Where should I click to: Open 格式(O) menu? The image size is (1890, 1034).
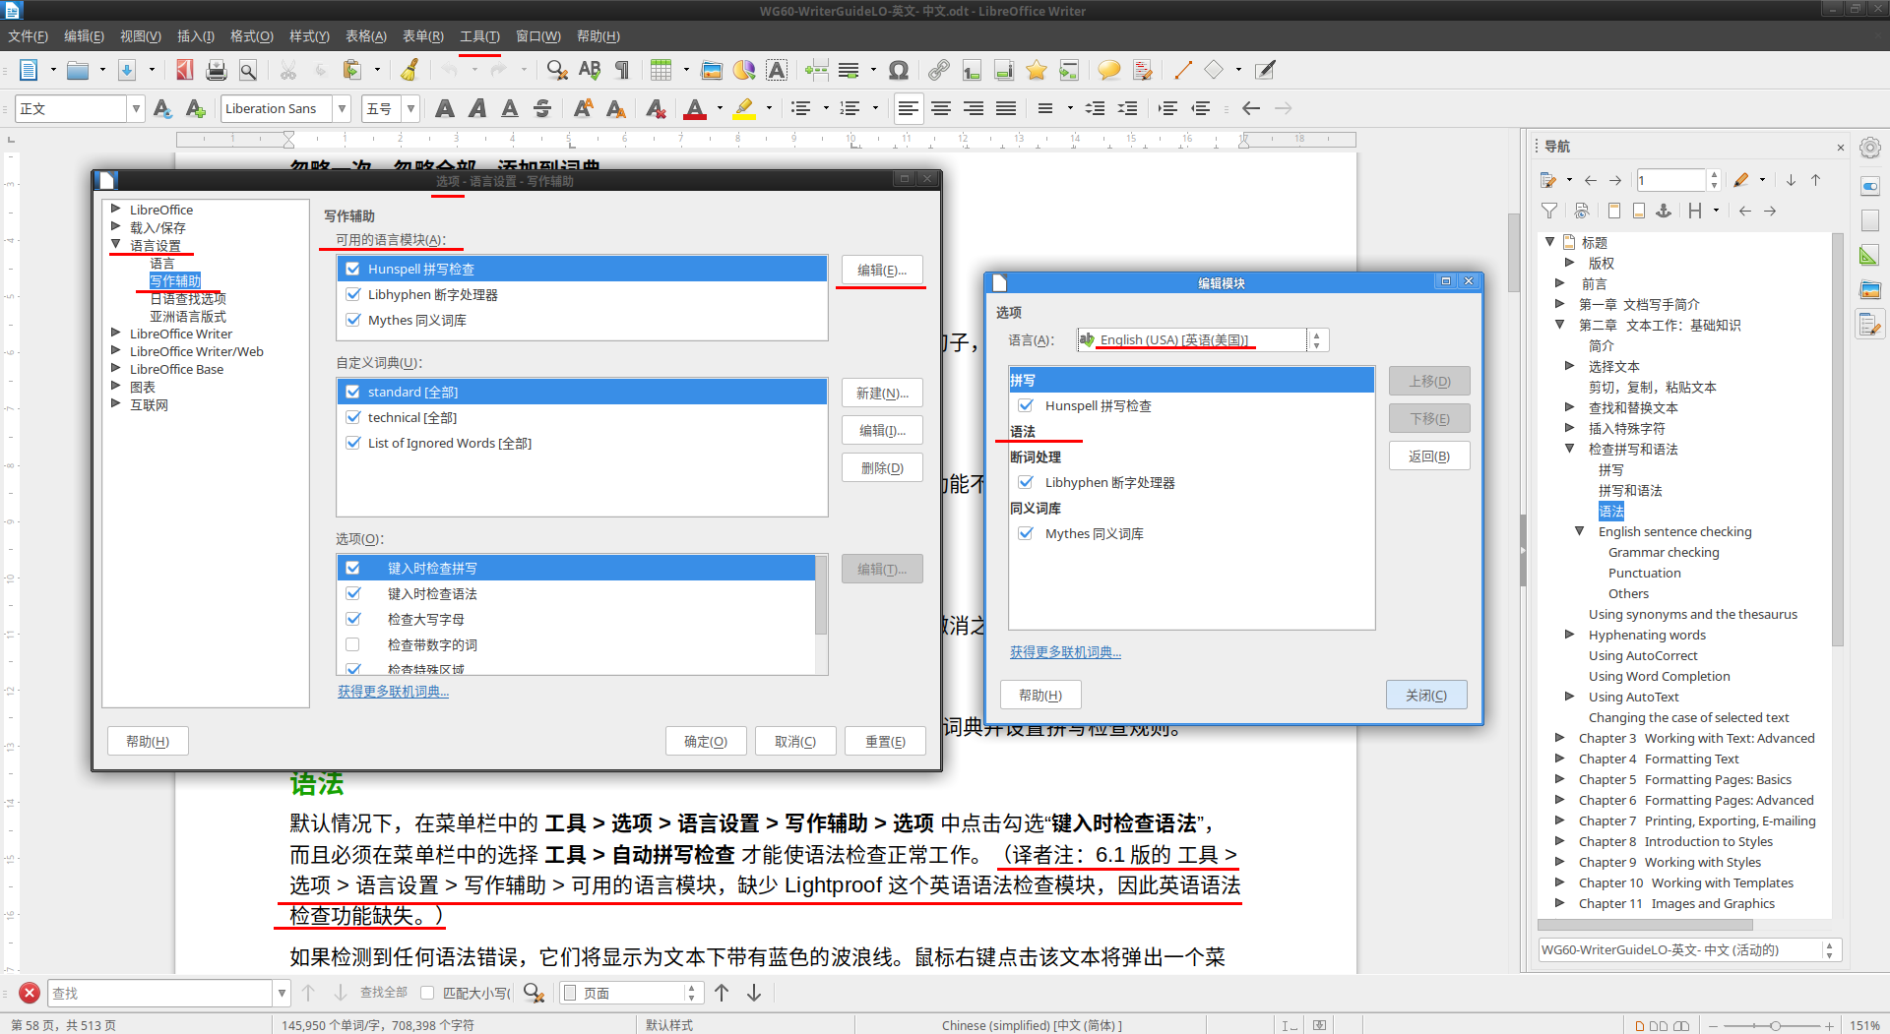coord(252,36)
